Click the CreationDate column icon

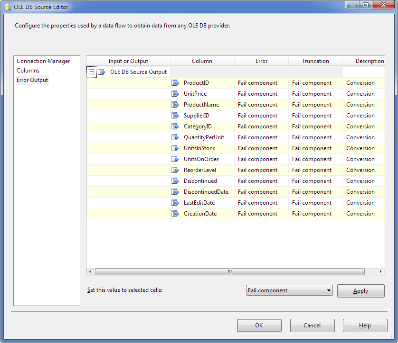(x=175, y=214)
